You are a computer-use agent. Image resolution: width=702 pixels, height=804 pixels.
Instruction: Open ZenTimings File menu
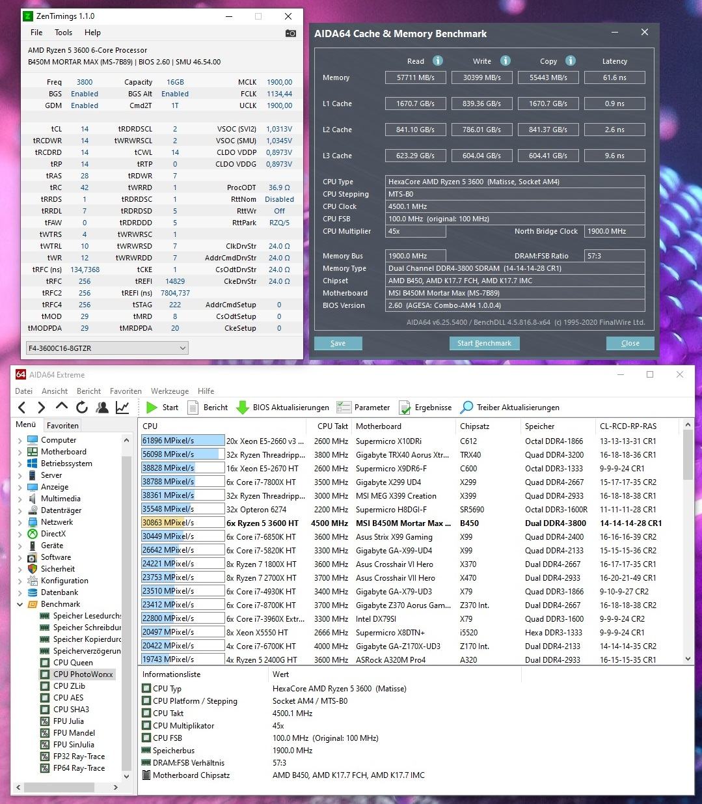(x=36, y=33)
